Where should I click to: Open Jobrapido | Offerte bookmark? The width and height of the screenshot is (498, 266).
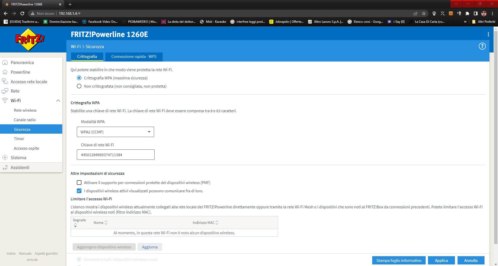(287, 22)
